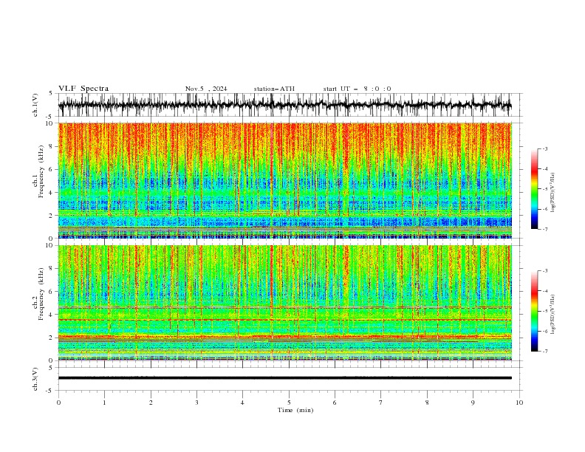Click the '10' kHz tick of ch.2 spectrogram
The width and height of the screenshot is (585, 452).
click(51, 245)
